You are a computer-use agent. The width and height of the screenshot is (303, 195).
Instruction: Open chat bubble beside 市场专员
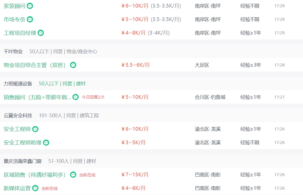pyautogui.click(x=30, y=19)
